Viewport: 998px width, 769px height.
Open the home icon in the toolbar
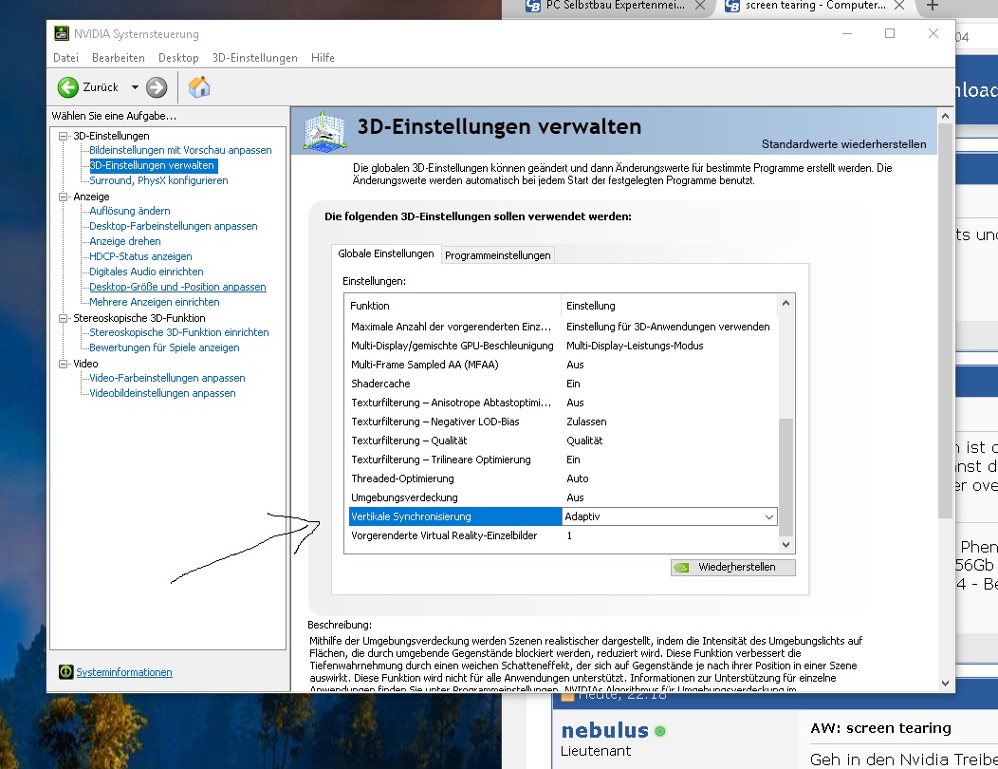[198, 86]
